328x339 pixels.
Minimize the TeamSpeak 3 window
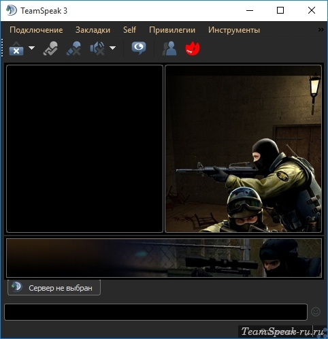click(250, 10)
